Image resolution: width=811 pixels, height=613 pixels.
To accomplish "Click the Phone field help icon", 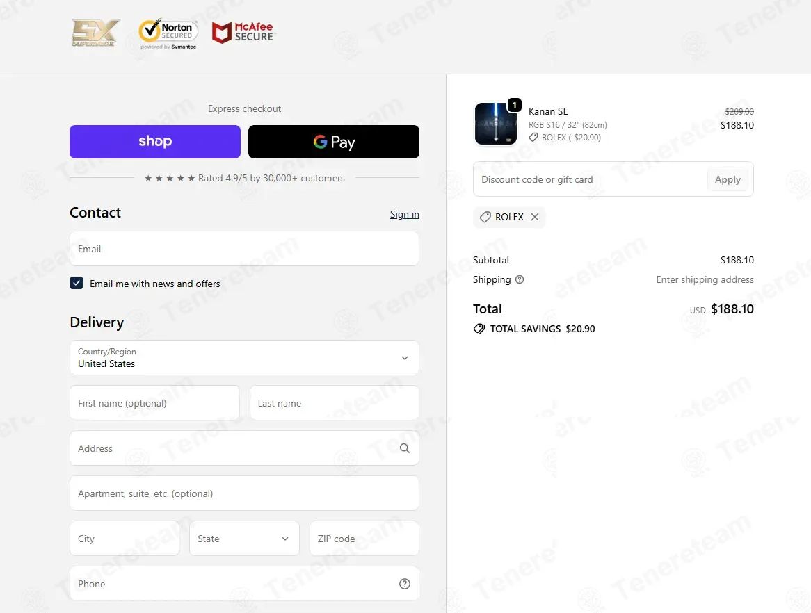I will 405,584.
